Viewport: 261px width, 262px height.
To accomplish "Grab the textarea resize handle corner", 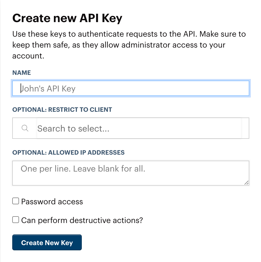I will 246,183.
